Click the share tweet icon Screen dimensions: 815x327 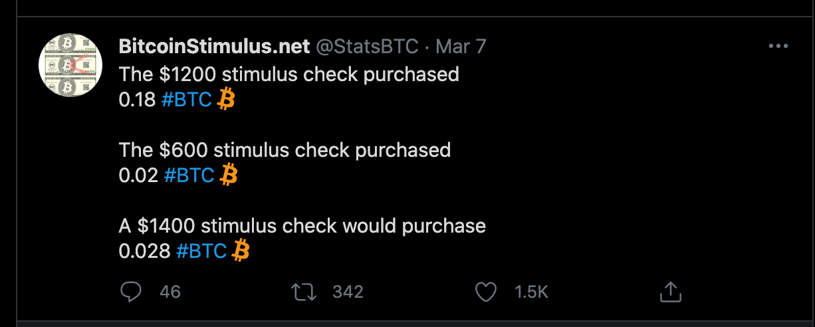click(670, 291)
